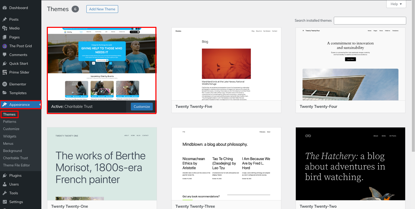Open the Widgets submenu item

coord(10,136)
